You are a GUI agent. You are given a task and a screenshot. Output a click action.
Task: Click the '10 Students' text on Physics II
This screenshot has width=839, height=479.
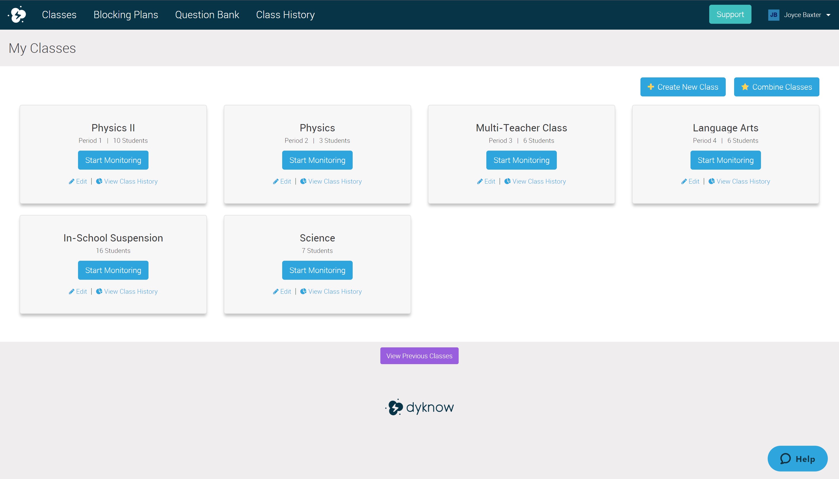click(130, 141)
